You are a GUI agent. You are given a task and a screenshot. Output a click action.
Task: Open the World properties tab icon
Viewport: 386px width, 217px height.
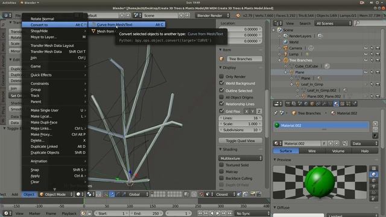(x=306, y=104)
